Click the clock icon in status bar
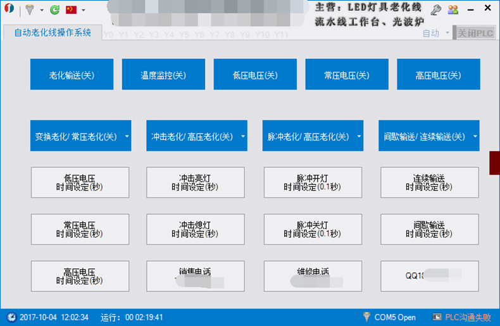500x326 pixels. coord(11,317)
